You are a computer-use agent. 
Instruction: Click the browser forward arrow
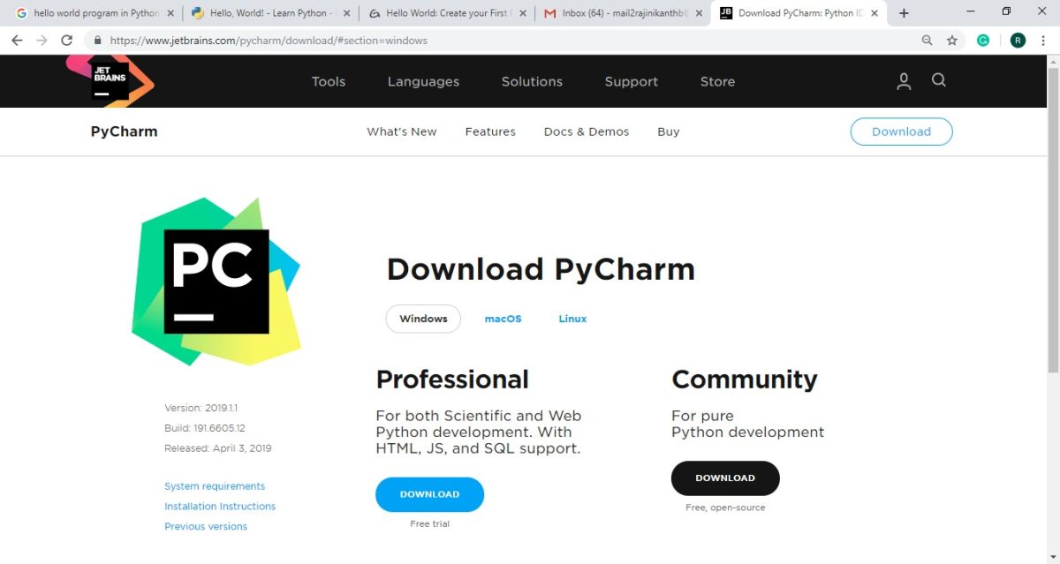42,41
